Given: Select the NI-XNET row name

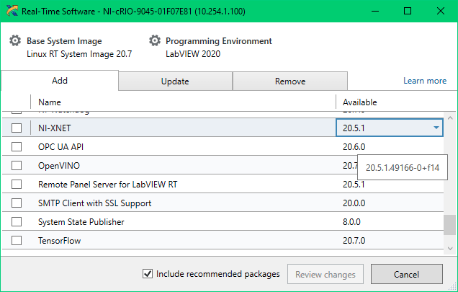Looking at the screenshot, I should tap(55, 128).
